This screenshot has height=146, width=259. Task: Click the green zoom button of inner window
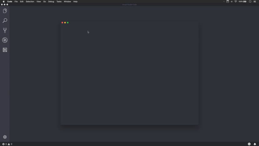click(x=68, y=23)
